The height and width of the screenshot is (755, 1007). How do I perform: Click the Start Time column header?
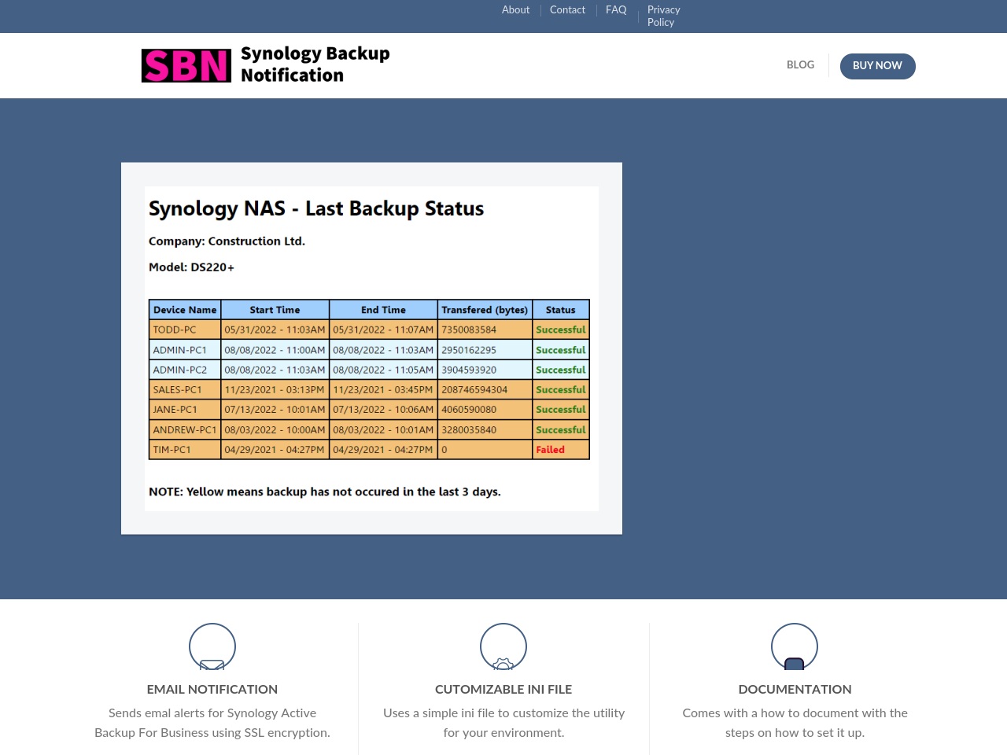(x=275, y=310)
